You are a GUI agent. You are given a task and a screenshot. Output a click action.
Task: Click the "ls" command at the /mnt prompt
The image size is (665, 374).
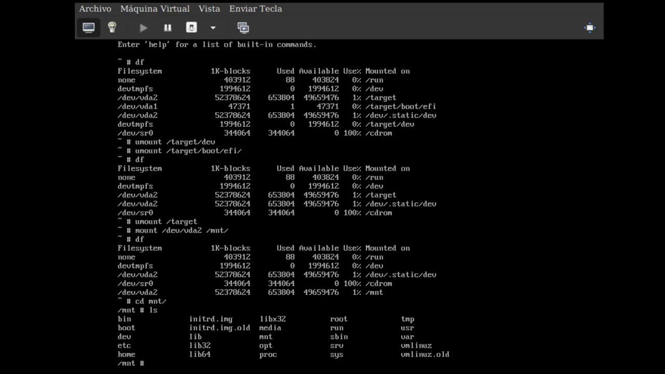[x=153, y=310]
